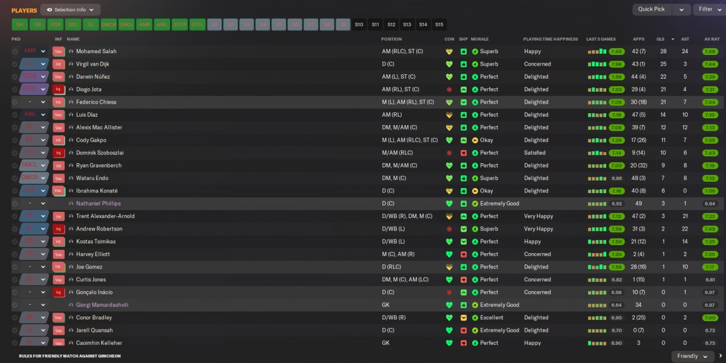Screen dimensions: 726x363
Task: Open the Filter dropdown
Action: click(710, 10)
